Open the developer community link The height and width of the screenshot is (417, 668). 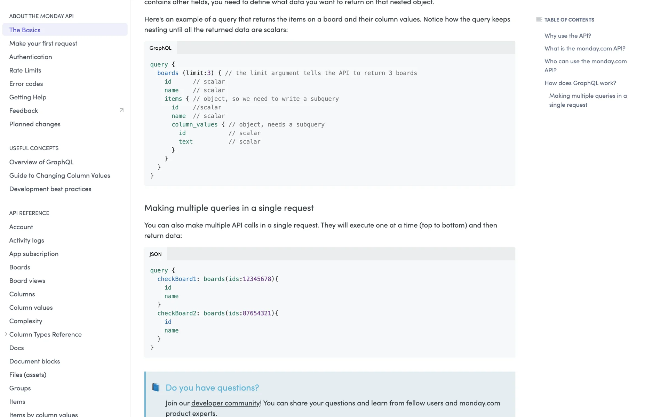[225, 403]
